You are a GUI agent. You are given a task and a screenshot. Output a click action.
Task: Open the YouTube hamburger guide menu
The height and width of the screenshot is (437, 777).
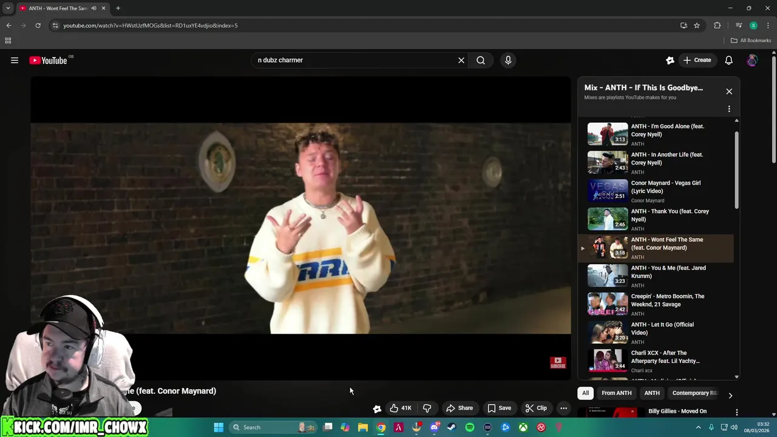[15, 60]
